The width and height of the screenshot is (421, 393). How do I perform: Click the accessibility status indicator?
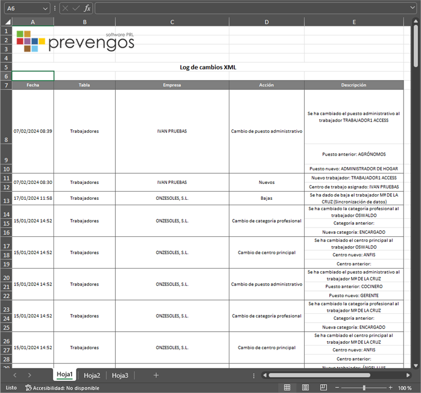coord(62,388)
